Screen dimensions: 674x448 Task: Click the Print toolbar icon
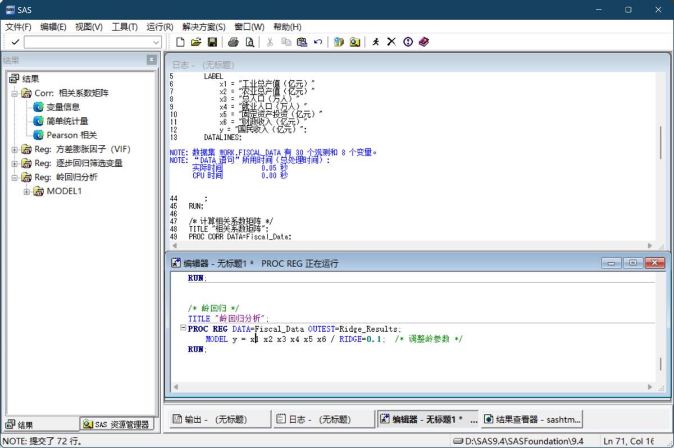point(233,42)
